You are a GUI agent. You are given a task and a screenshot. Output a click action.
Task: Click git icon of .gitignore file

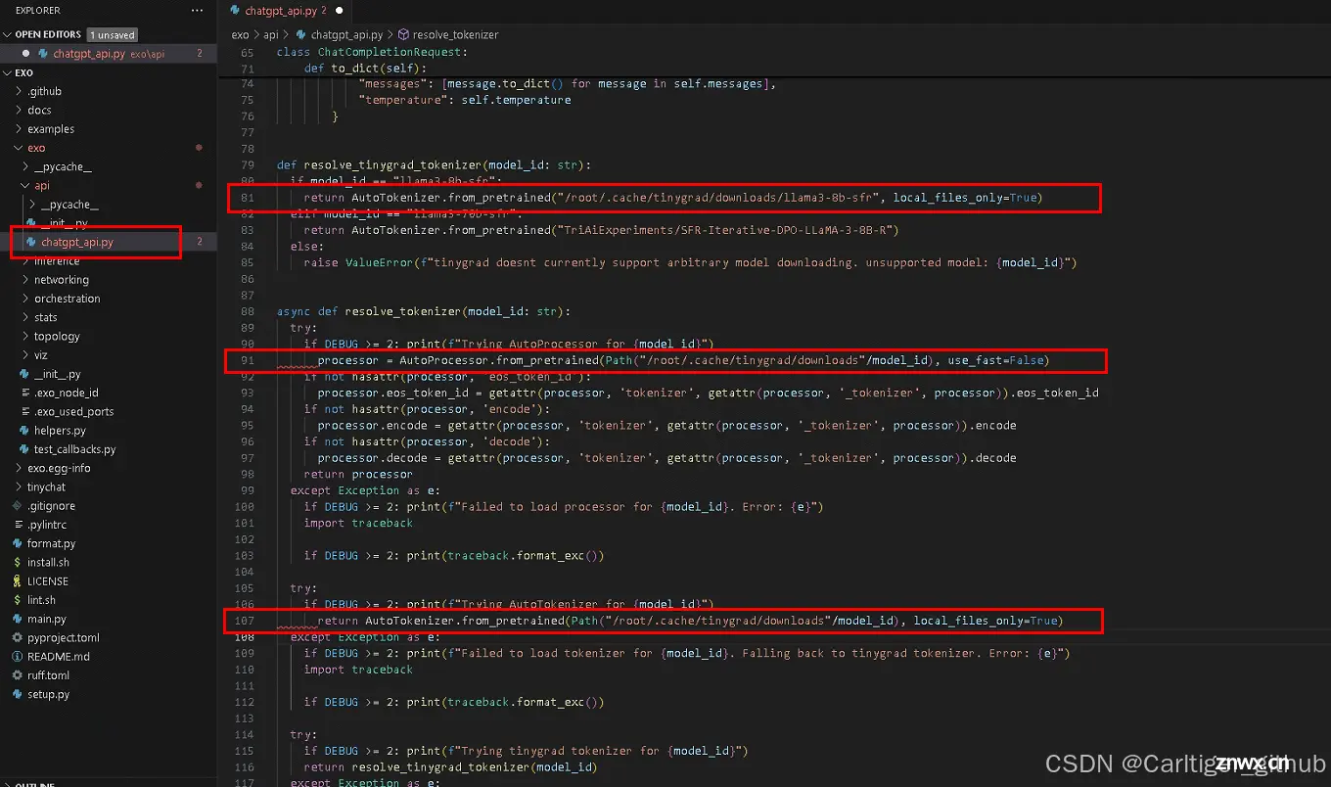(18, 506)
